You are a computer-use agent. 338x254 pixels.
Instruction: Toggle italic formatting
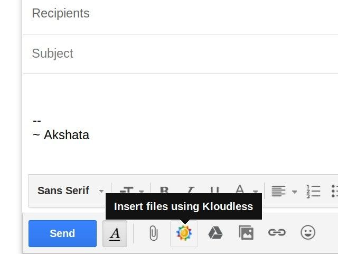[191, 191]
